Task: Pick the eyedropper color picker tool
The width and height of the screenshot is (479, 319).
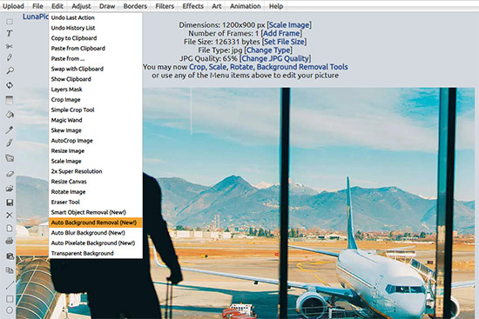Action: 10,130
